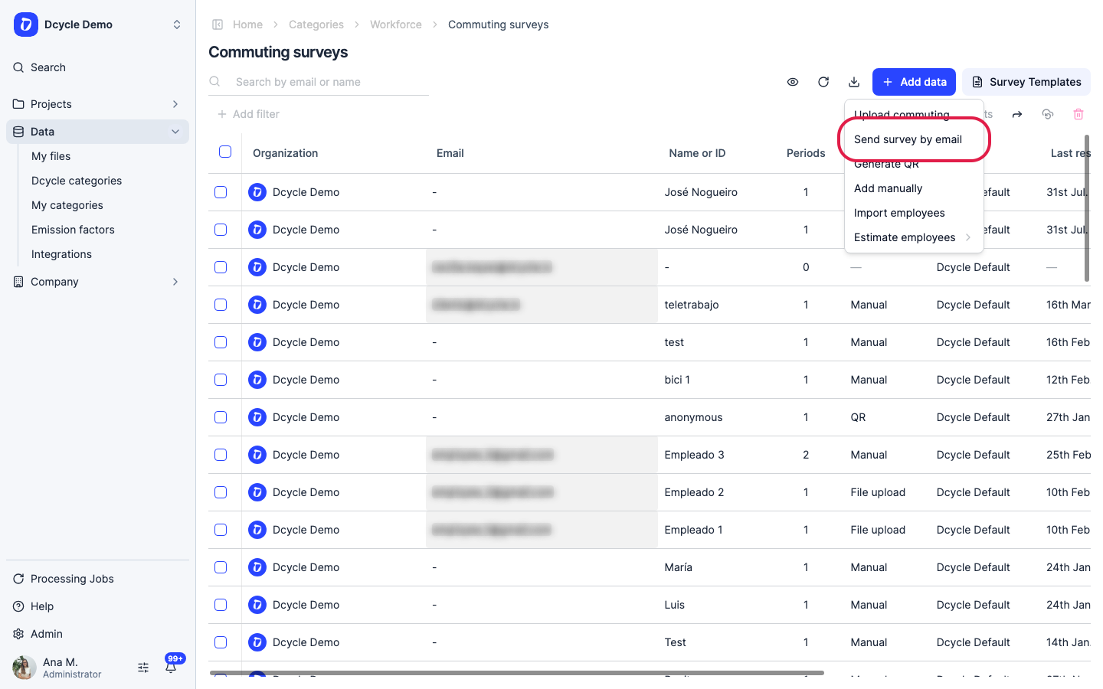Screen dimensions: 1103x689
Task: Focus the search by email or name field
Action: click(319, 82)
